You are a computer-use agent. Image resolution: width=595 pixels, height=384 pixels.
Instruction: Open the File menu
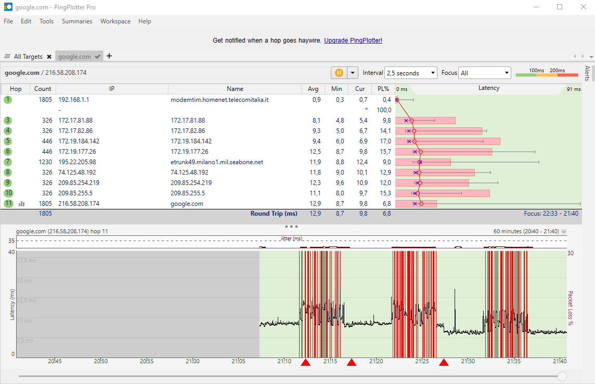click(x=8, y=21)
